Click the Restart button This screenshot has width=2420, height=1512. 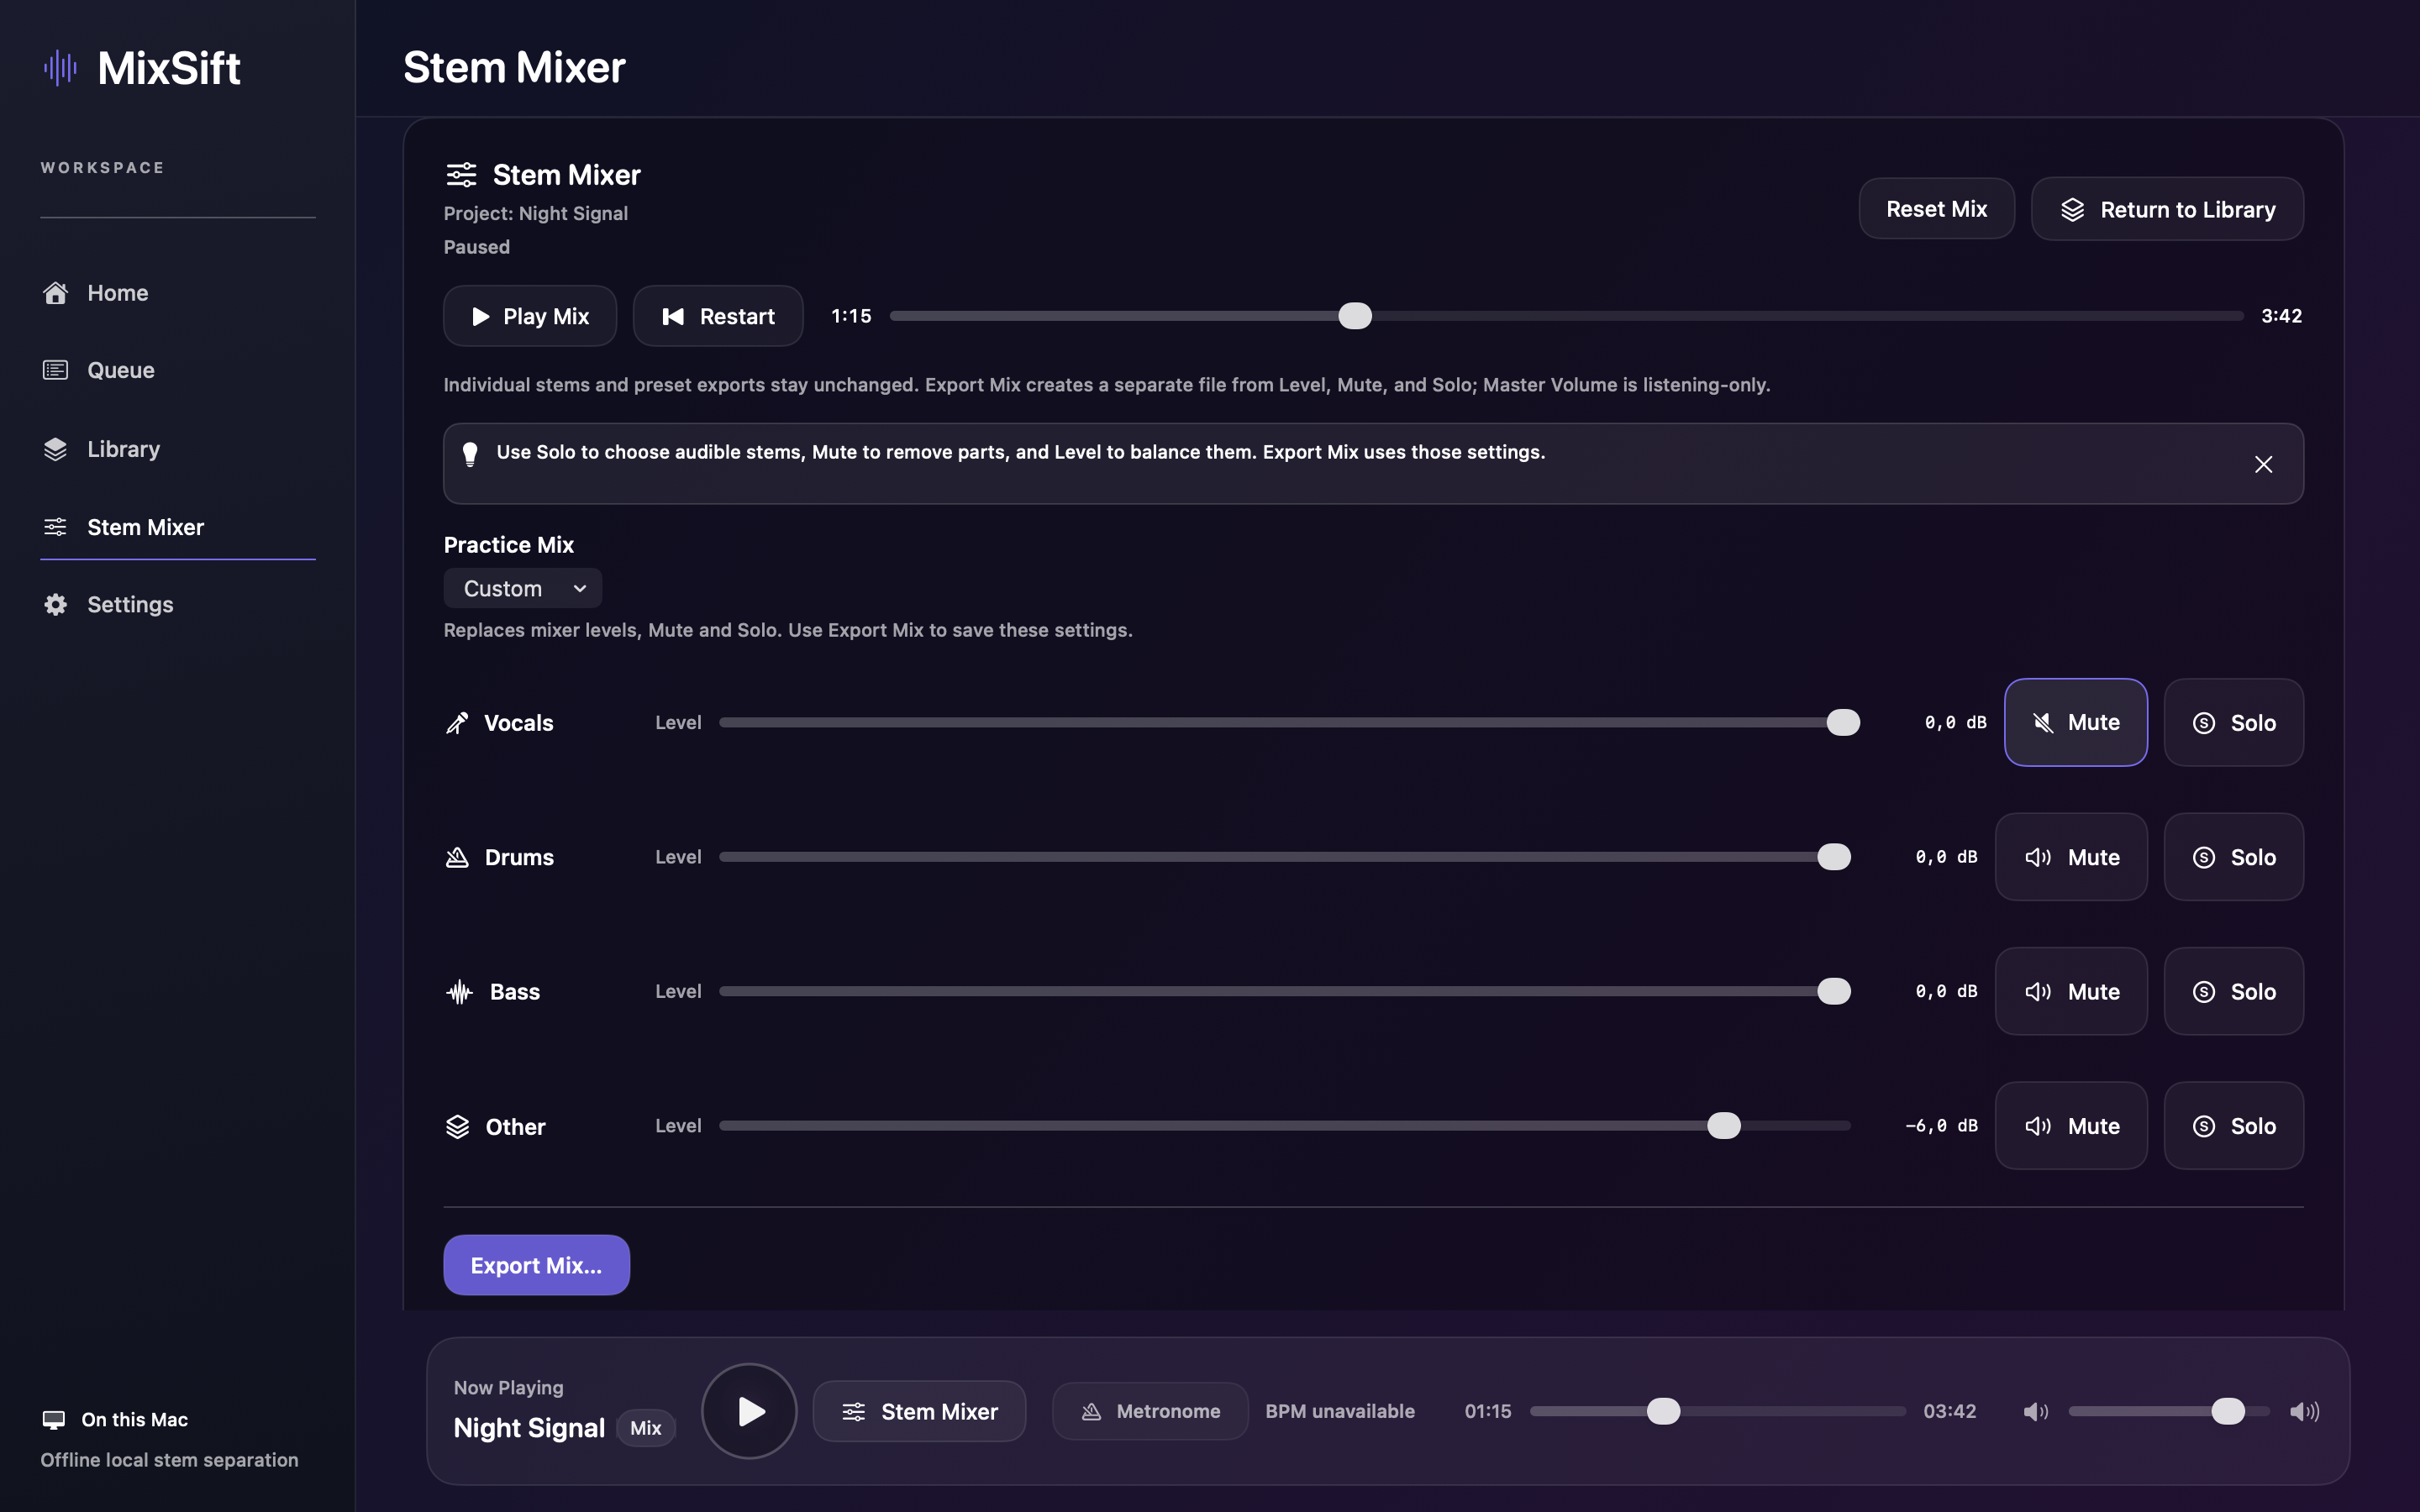tap(718, 316)
